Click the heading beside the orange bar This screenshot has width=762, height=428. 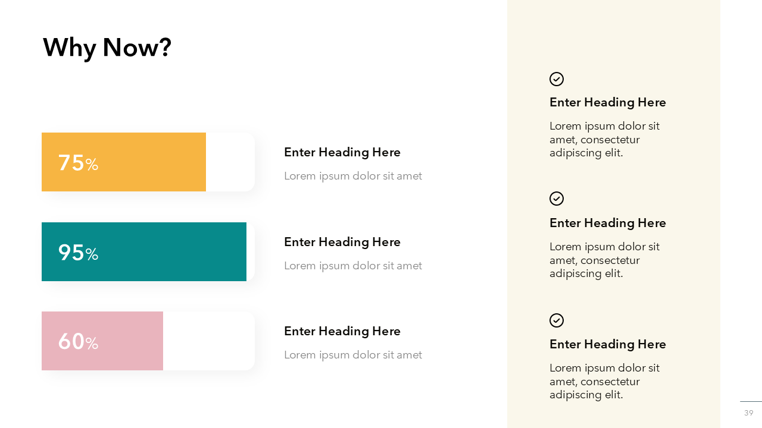[x=342, y=152]
